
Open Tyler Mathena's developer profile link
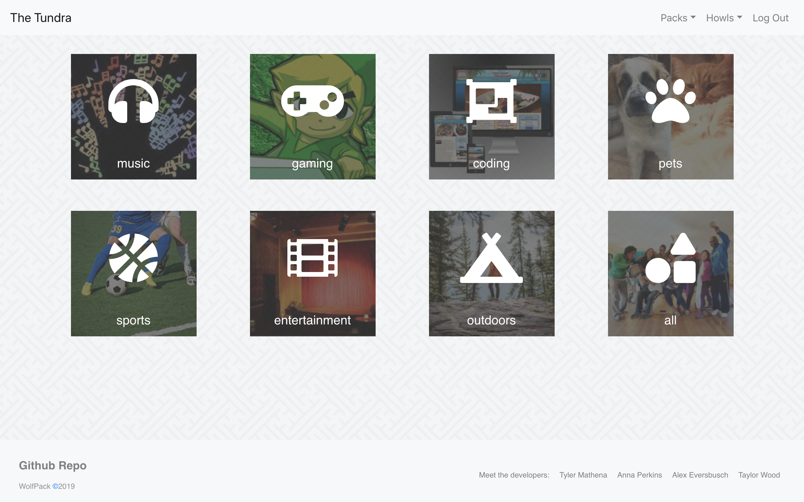tap(583, 475)
